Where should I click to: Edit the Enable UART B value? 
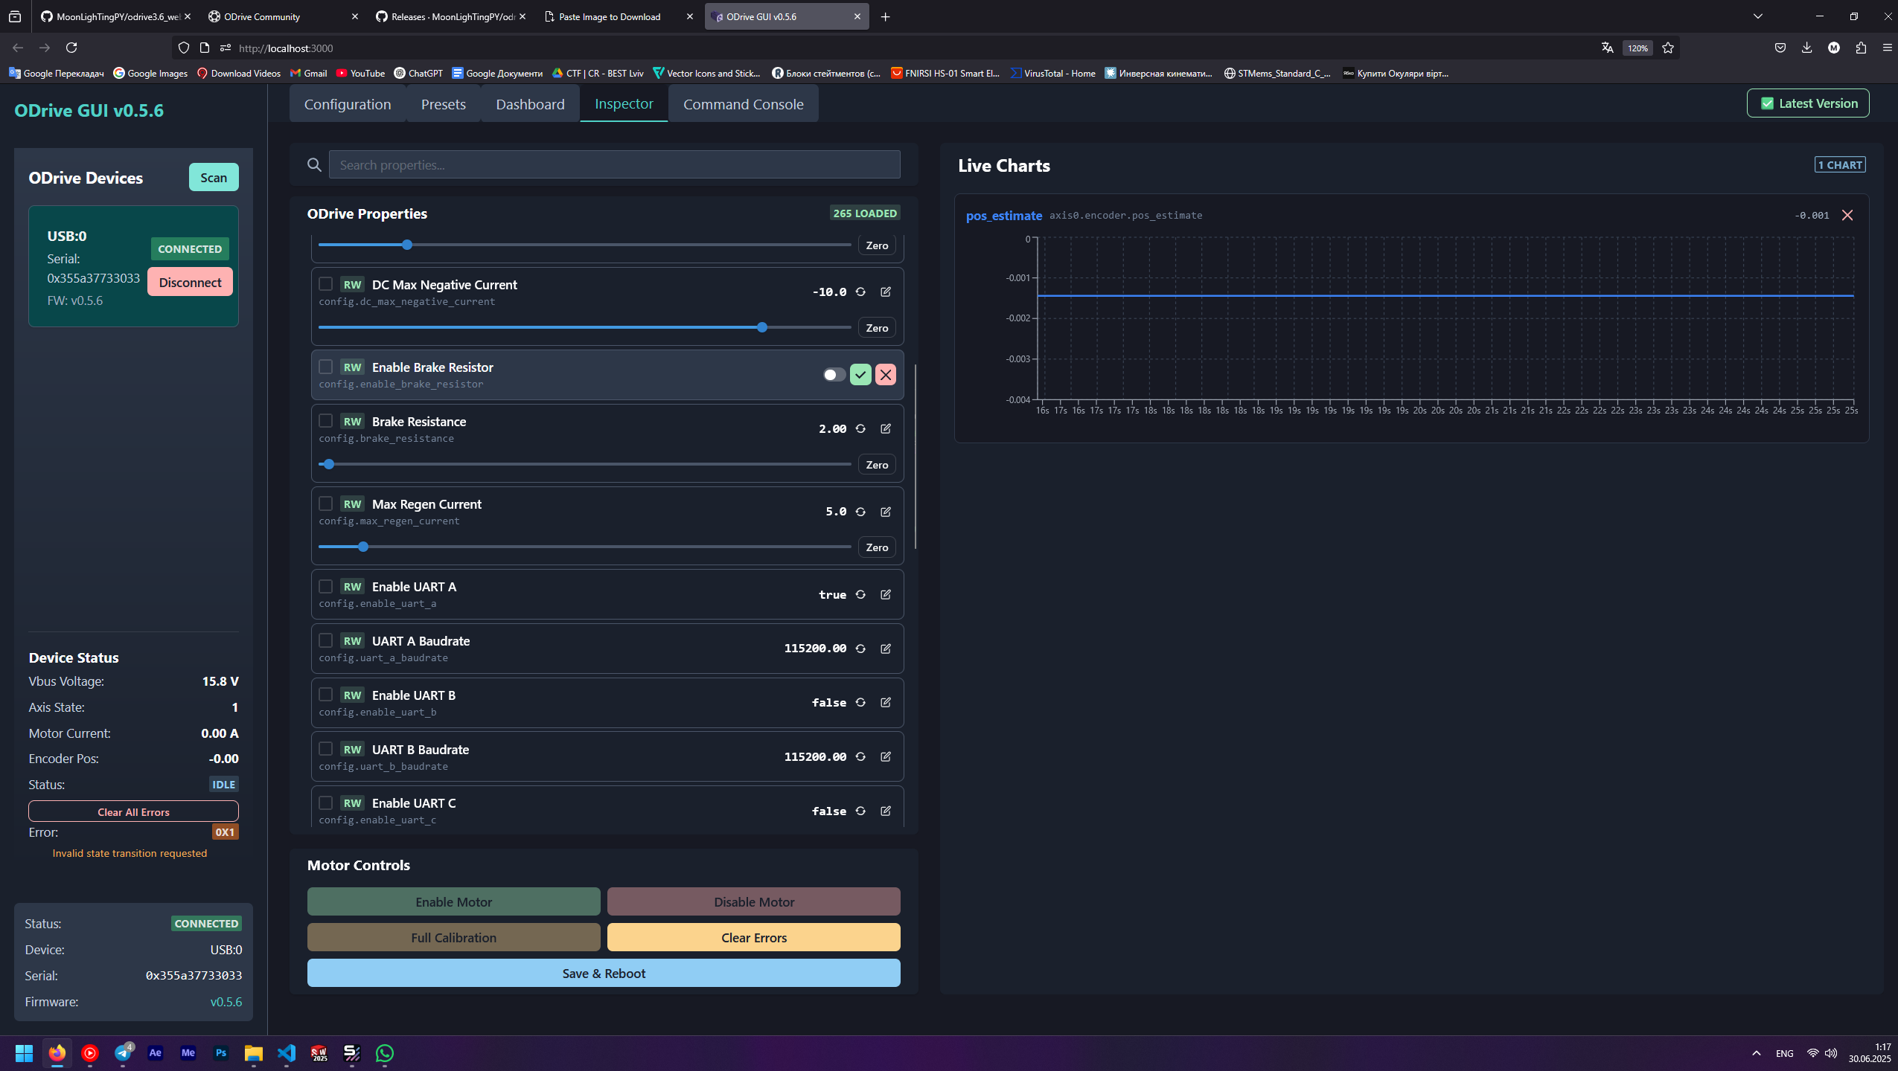886,703
